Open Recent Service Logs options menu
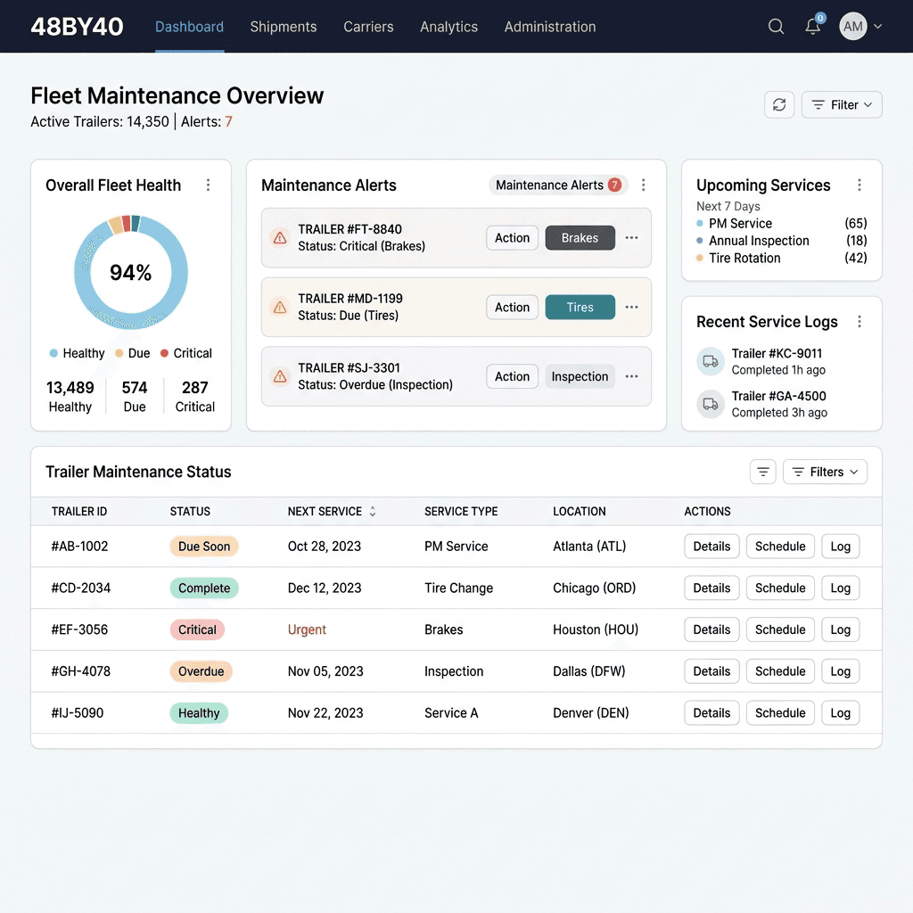The image size is (913, 913). [x=859, y=321]
